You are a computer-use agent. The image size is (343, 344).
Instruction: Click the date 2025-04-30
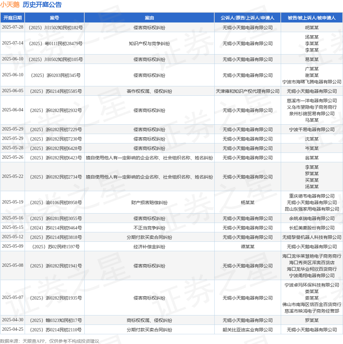13,320
